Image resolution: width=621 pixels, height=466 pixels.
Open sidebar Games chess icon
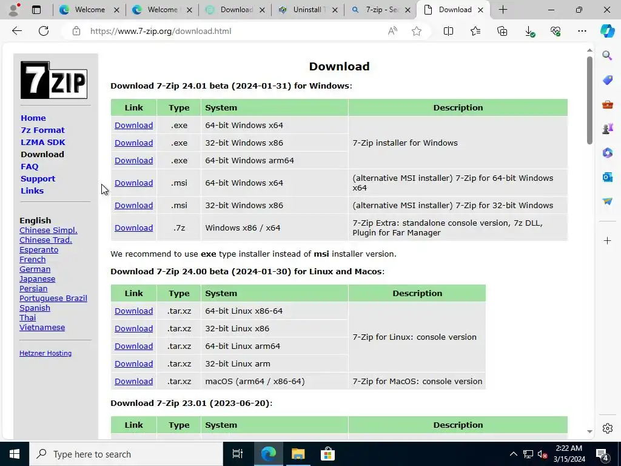607,129
